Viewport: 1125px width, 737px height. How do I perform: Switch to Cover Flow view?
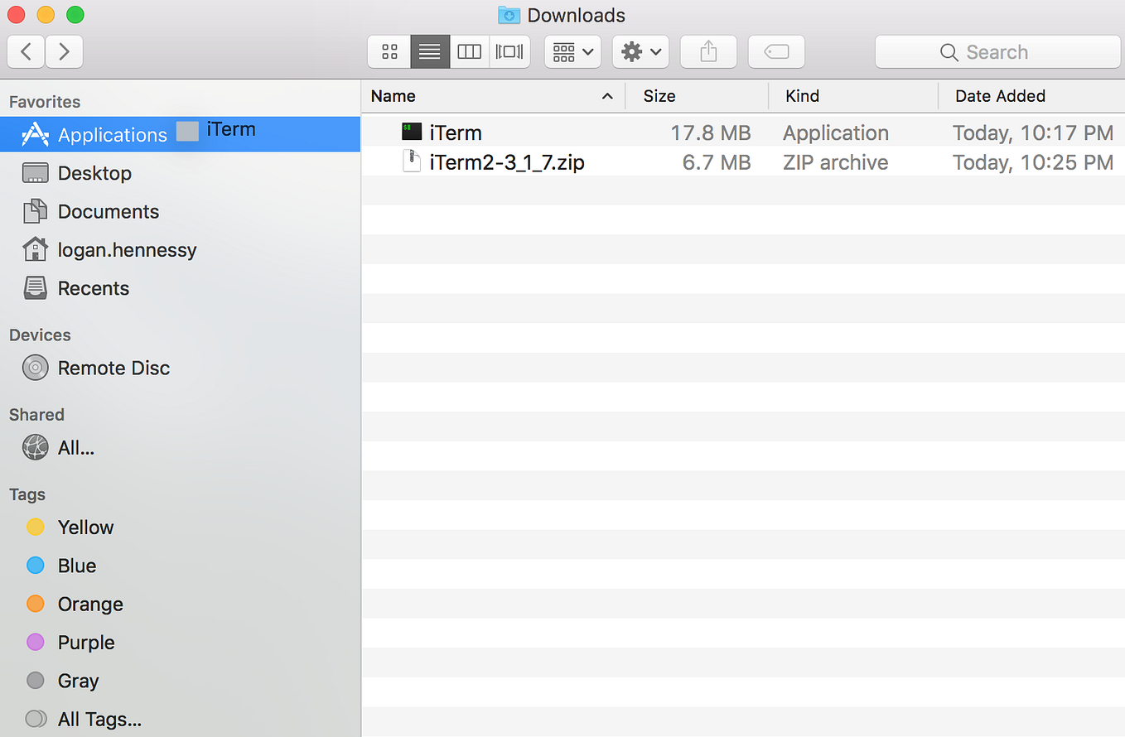(509, 52)
